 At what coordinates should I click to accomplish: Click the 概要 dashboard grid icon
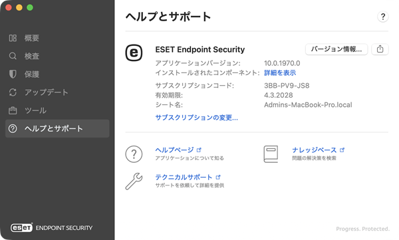point(13,38)
